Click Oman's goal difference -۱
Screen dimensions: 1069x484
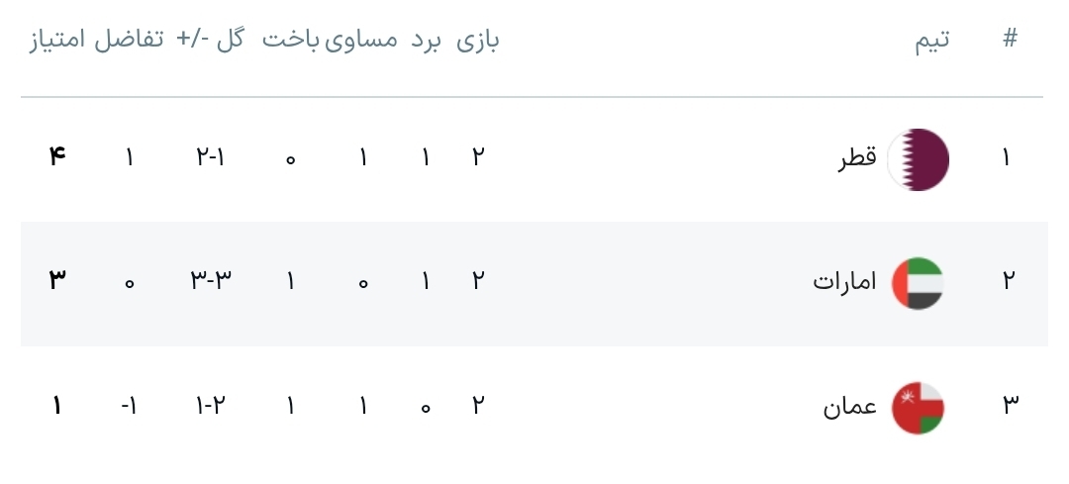click(129, 406)
